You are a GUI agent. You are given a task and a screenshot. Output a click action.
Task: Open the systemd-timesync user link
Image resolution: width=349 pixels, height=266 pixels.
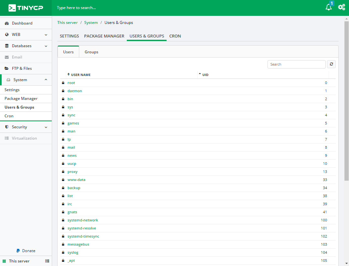click(x=83, y=236)
